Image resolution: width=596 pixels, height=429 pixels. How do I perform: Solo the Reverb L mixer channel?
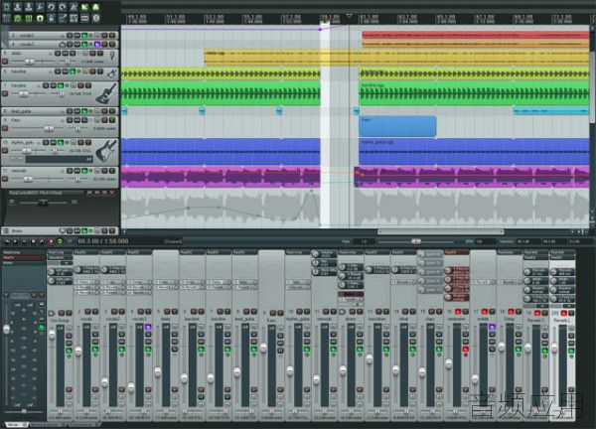coord(571,313)
